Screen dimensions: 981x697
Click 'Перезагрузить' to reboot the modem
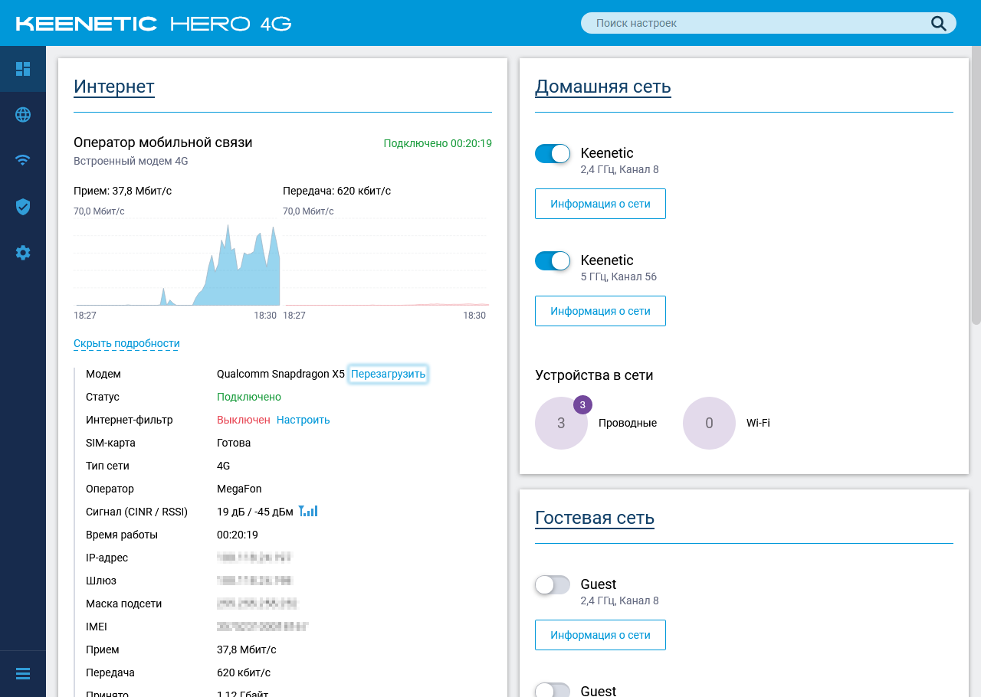tap(388, 374)
